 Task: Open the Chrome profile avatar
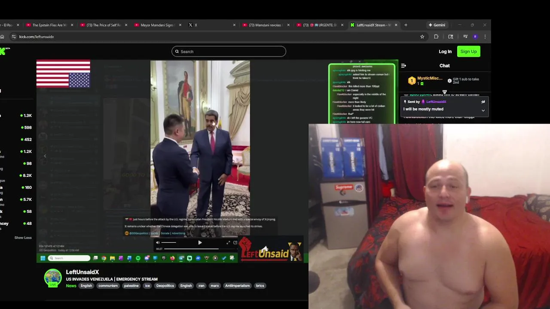[475, 36]
